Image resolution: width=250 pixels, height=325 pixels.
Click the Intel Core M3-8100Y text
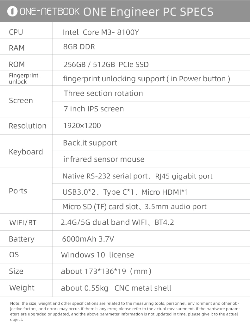coord(101,32)
